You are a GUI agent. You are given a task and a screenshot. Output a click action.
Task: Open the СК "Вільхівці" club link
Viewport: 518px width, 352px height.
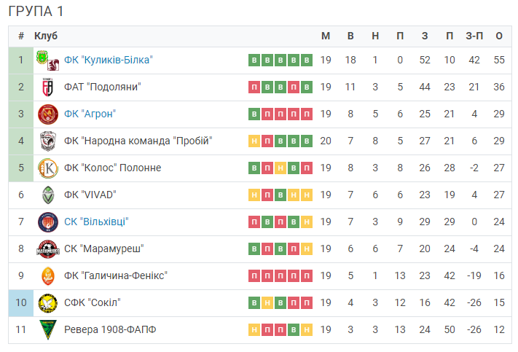pyautogui.click(x=96, y=222)
